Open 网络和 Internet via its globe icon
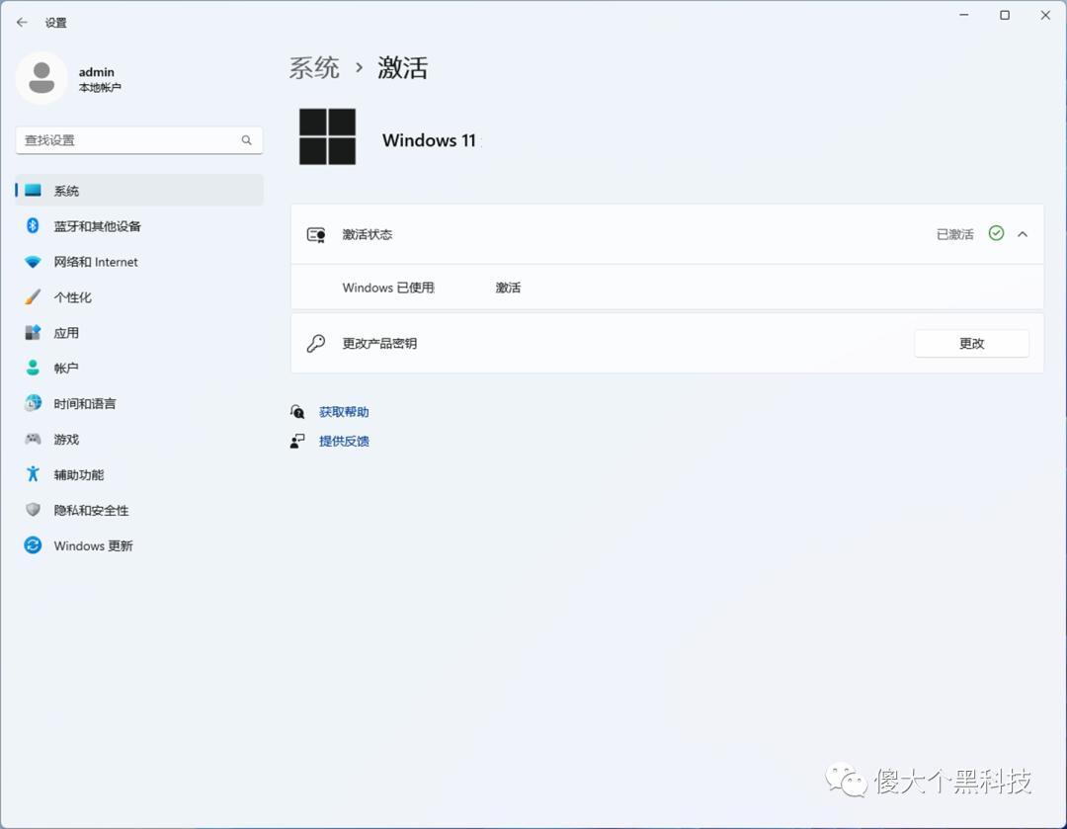This screenshot has height=829, width=1067. 33,262
